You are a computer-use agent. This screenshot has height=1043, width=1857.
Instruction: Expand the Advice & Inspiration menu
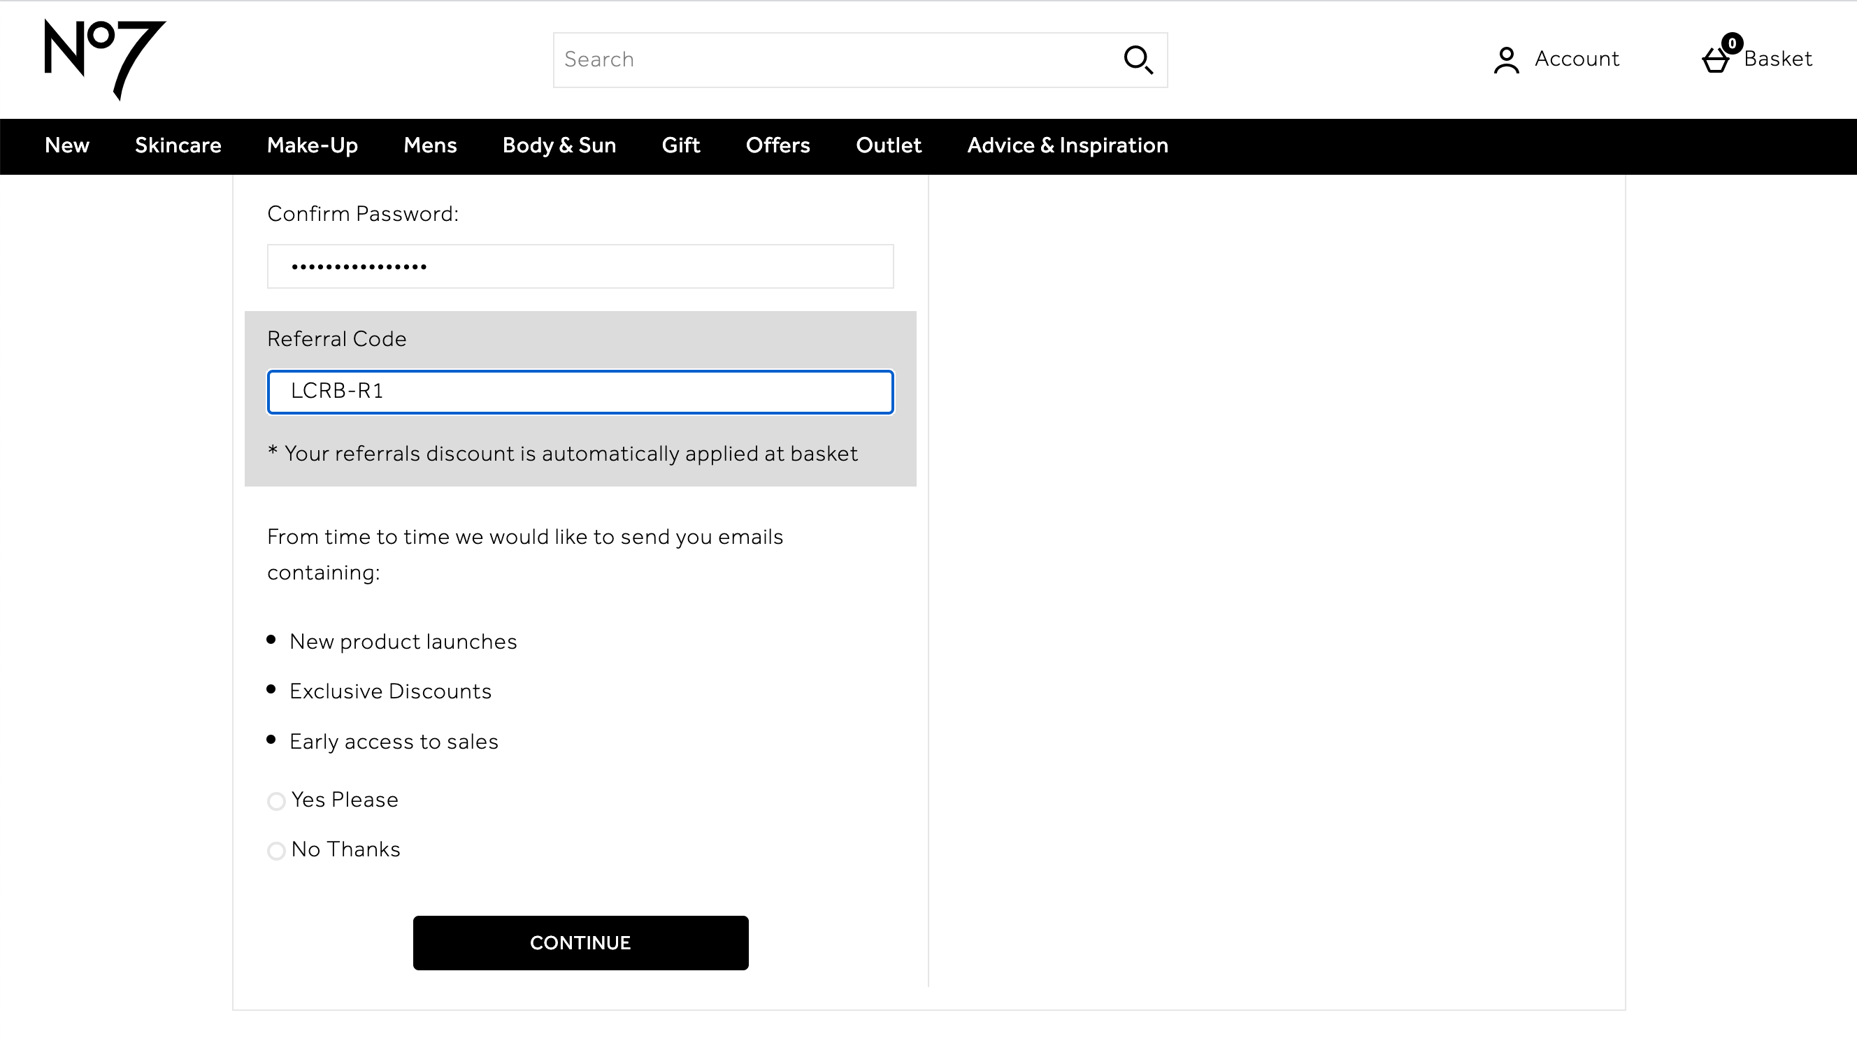click(1068, 144)
